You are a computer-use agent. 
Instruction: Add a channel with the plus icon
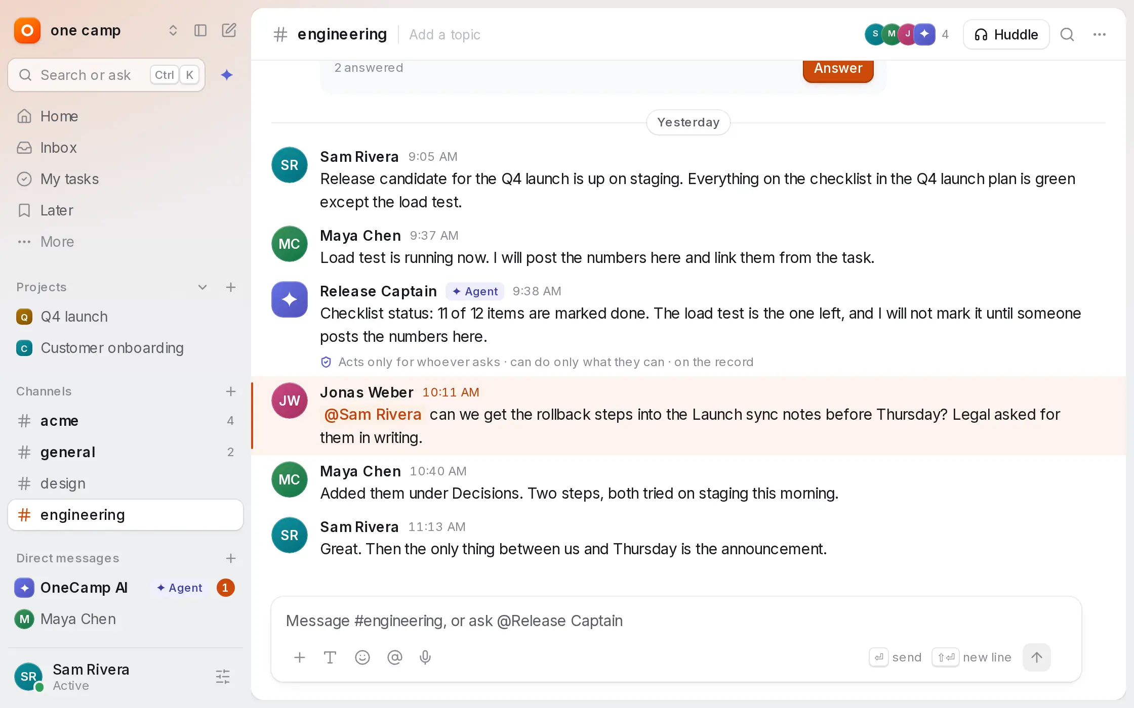231,391
